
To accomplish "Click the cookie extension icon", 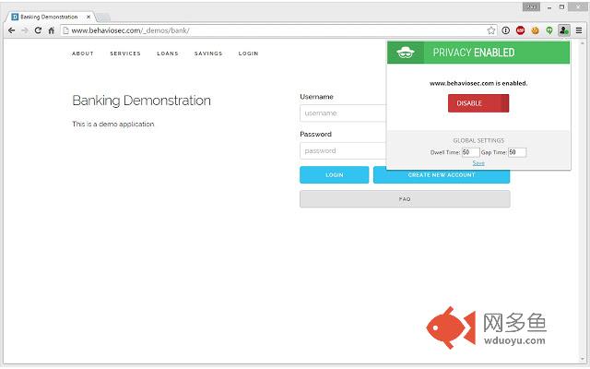I will coord(535,30).
